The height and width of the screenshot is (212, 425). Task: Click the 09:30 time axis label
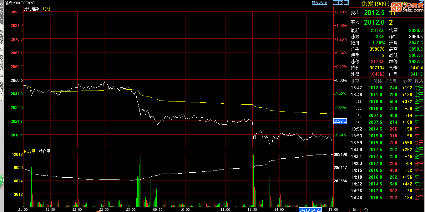158,210
